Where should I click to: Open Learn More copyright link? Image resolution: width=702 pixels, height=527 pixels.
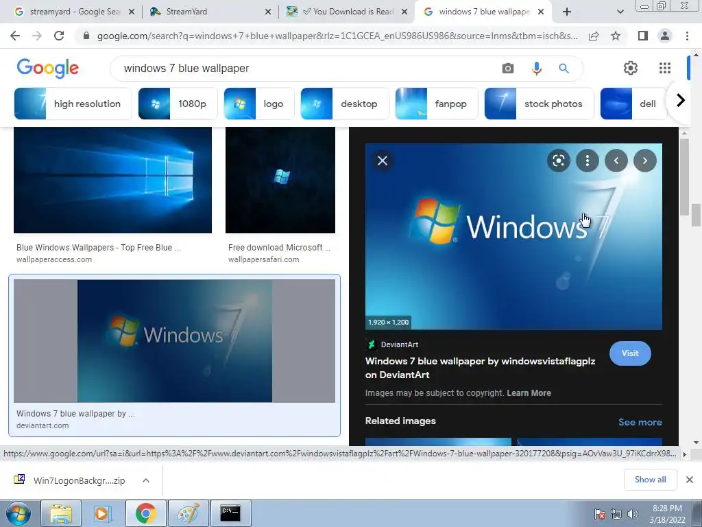529,393
